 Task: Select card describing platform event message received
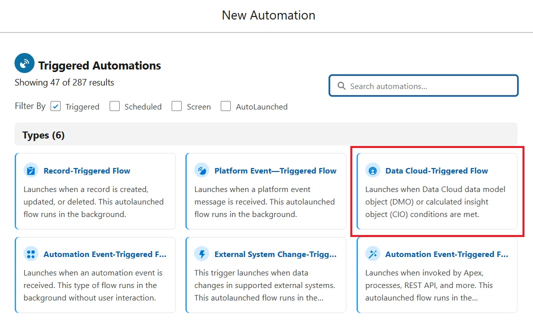266,191
